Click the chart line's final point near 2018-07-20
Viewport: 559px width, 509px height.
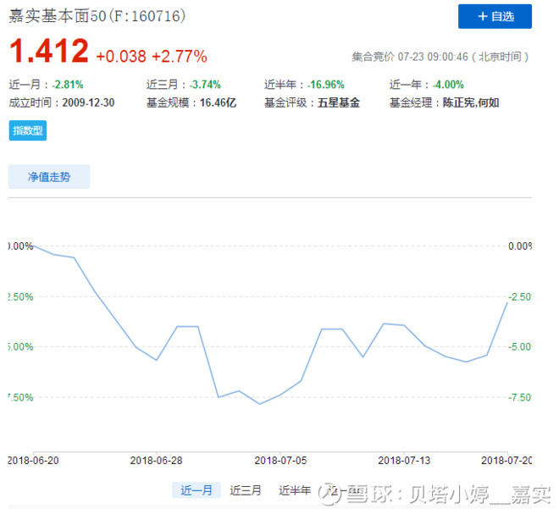click(507, 302)
